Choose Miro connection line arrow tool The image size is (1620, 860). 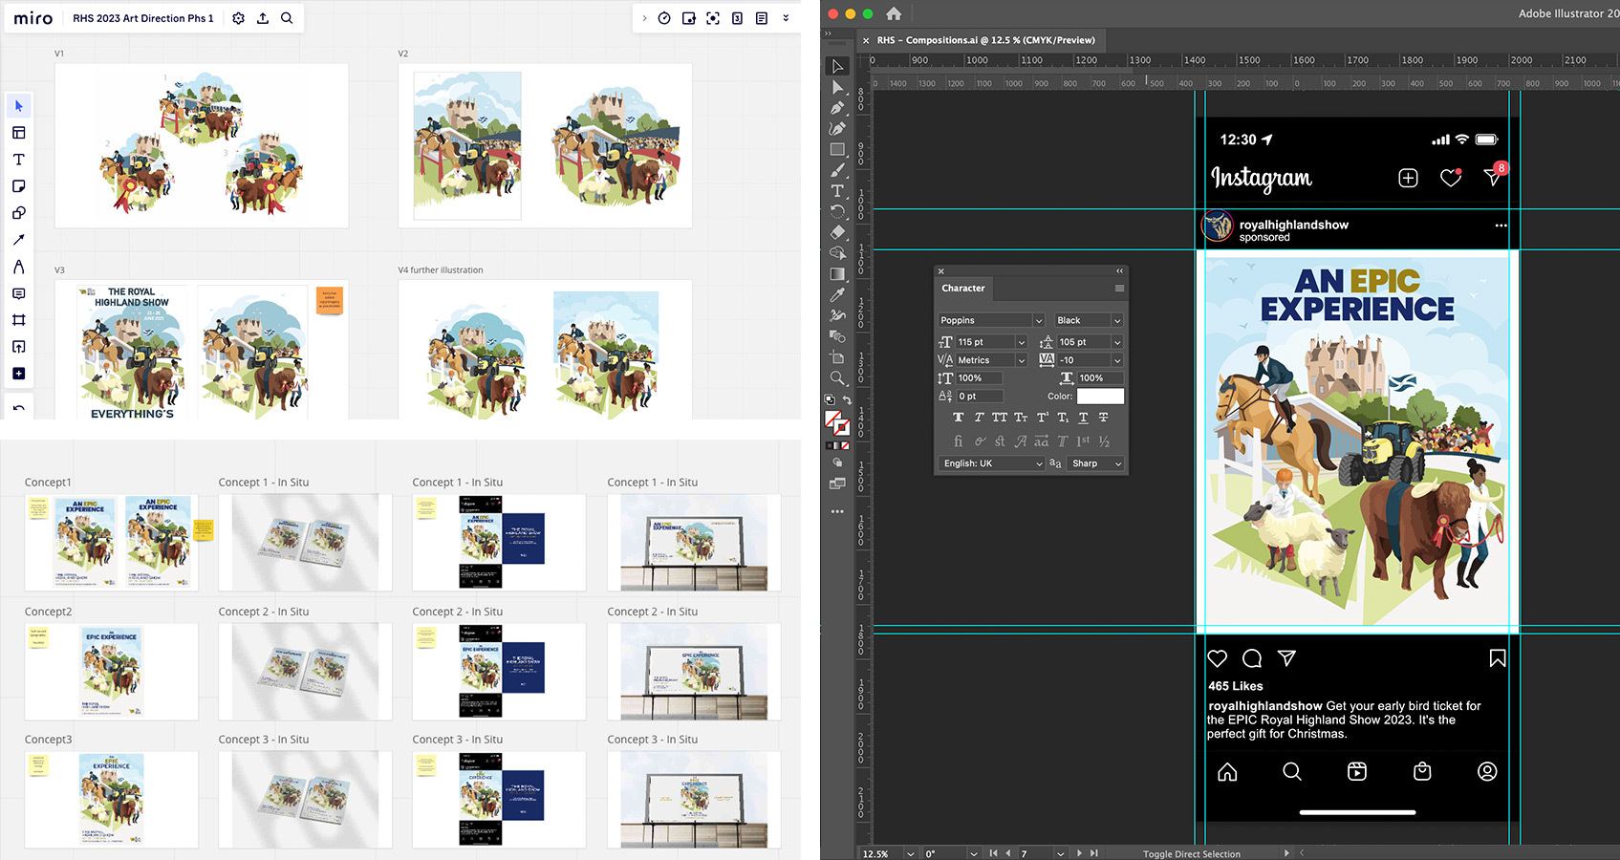point(18,240)
